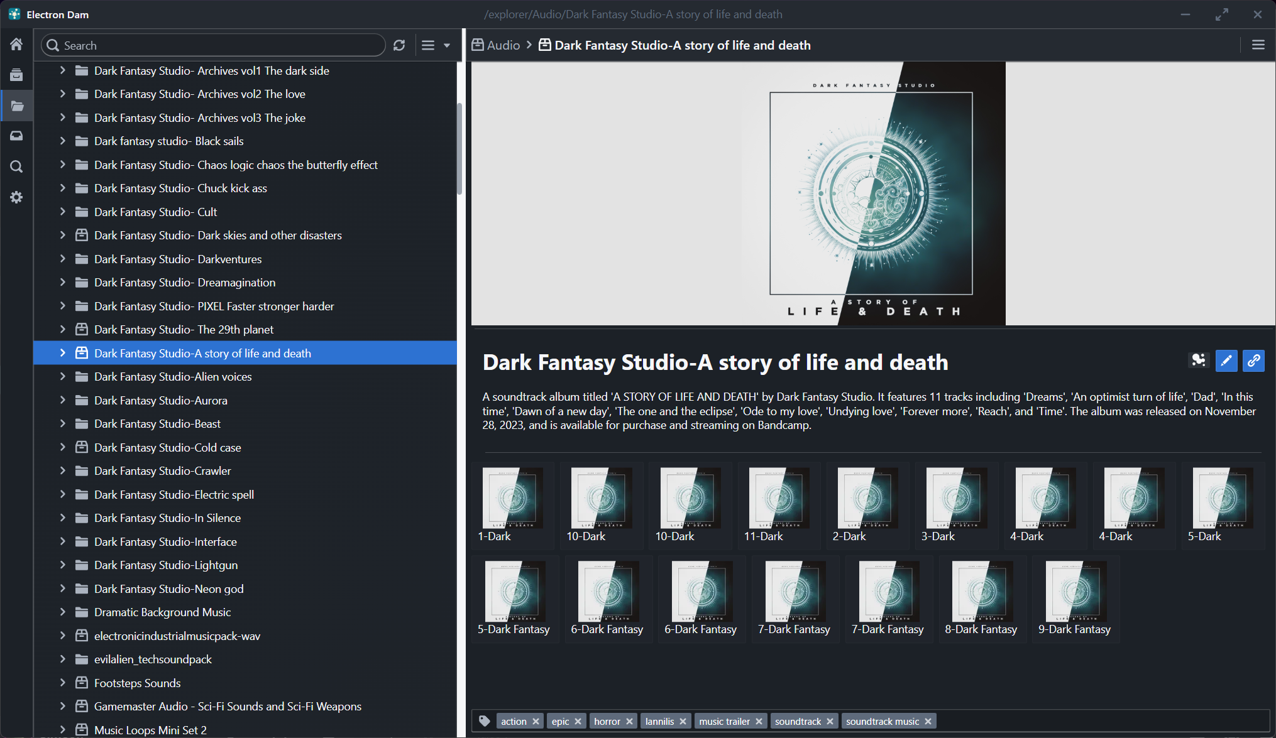The image size is (1276, 738).
Task: Click the refresh icon beside search
Action: (x=399, y=45)
